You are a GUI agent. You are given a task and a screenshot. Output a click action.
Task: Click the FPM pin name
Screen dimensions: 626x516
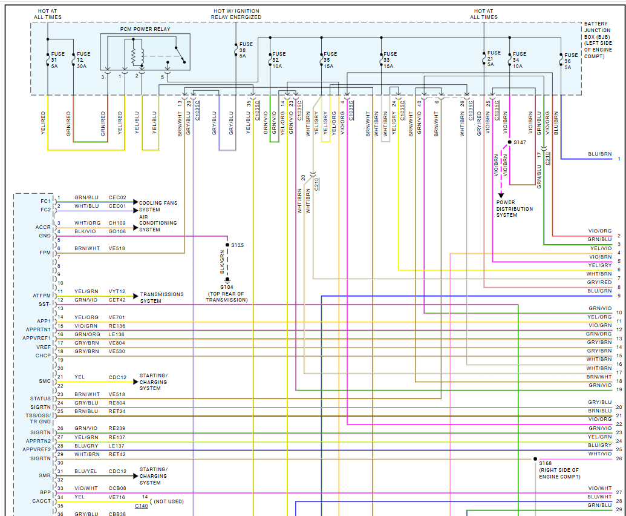(x=45, y=253)
